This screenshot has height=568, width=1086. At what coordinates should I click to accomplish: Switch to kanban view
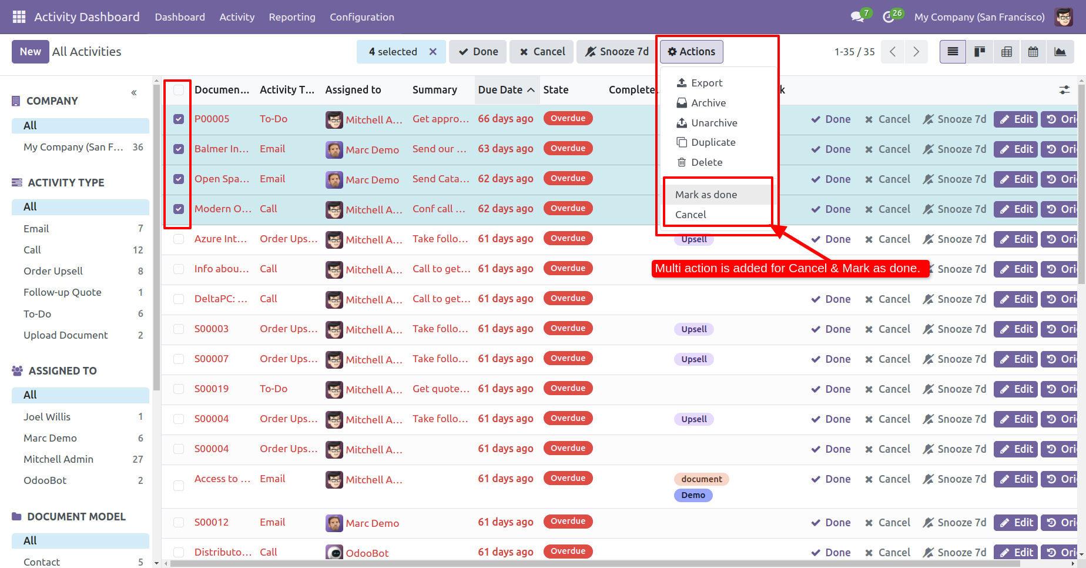tap(980, 52)
